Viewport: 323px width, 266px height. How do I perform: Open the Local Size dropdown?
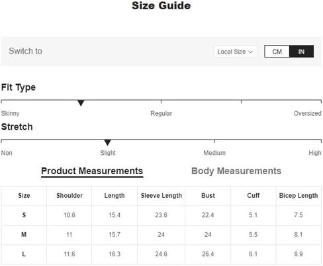pos(235,52)
